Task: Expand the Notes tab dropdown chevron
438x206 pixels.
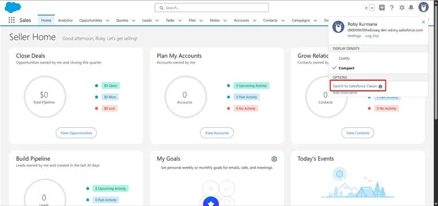Action: (x=225, y=20)
